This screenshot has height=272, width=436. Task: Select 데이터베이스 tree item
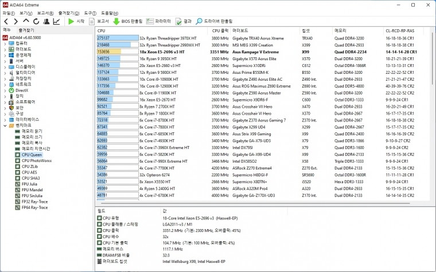click(28, 119)
